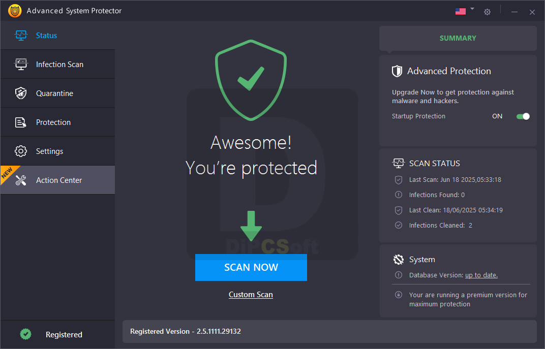Click the shield icon beside Last Clean
Screen dimensions: 545x349
pos(399,210)
